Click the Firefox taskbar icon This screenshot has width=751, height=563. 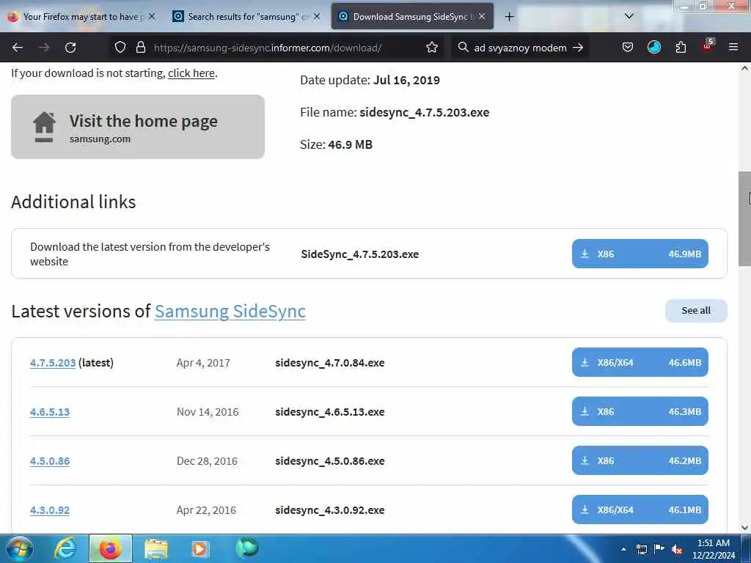click(110, 548)
